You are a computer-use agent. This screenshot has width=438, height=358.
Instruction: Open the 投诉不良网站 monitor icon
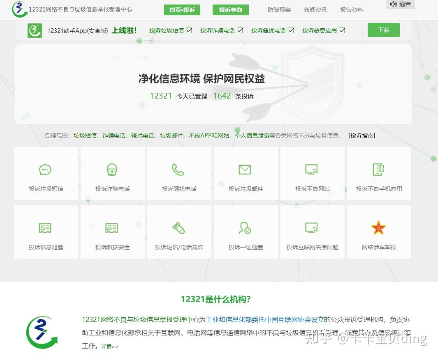(x=311, y=169)
